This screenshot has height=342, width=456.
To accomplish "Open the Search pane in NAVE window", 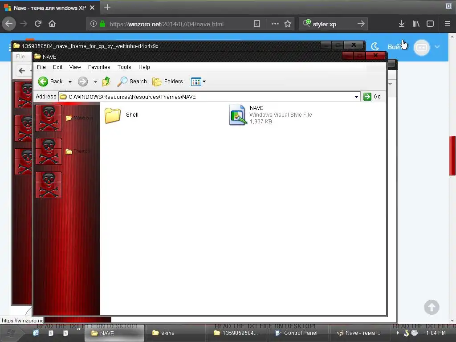I will point(132,81).
